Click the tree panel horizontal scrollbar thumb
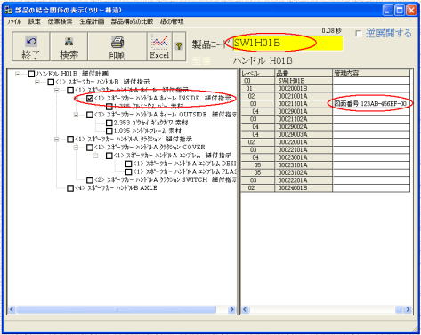421x335 pixels. point(116,310)
